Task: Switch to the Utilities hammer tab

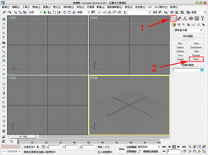Action: click(x=203, y=18)
